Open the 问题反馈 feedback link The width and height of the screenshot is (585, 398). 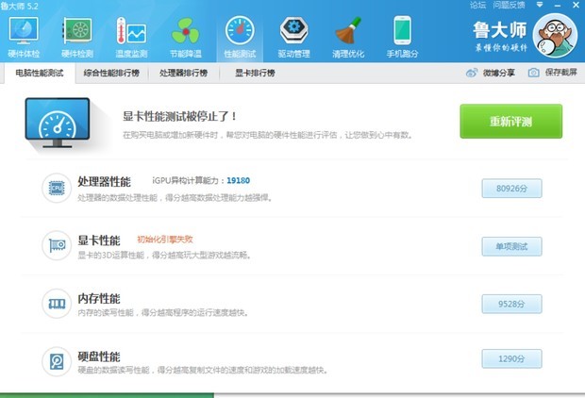[x=509, y=5]
